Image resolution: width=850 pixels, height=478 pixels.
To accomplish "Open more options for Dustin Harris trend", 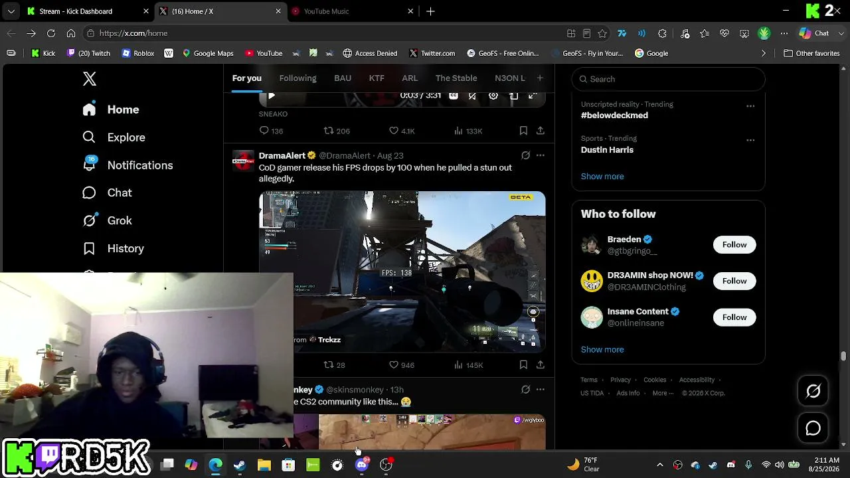I will pos(750,140).
